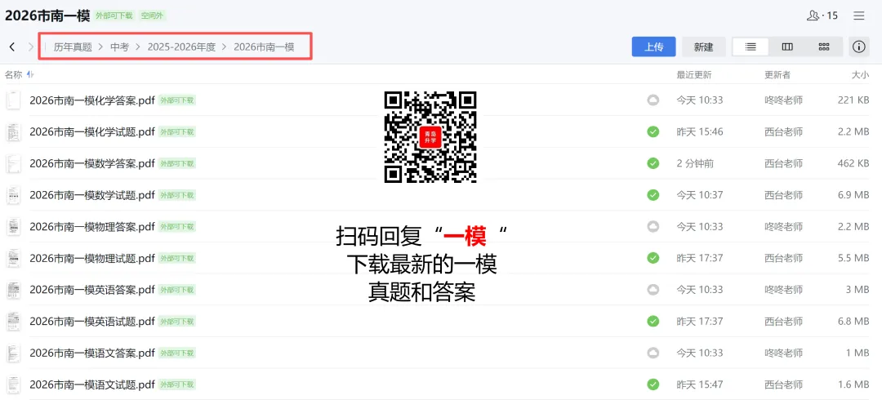Click cloud sync icon for 化学答案.pdf

pyautogui.click(x=653, y=100)
